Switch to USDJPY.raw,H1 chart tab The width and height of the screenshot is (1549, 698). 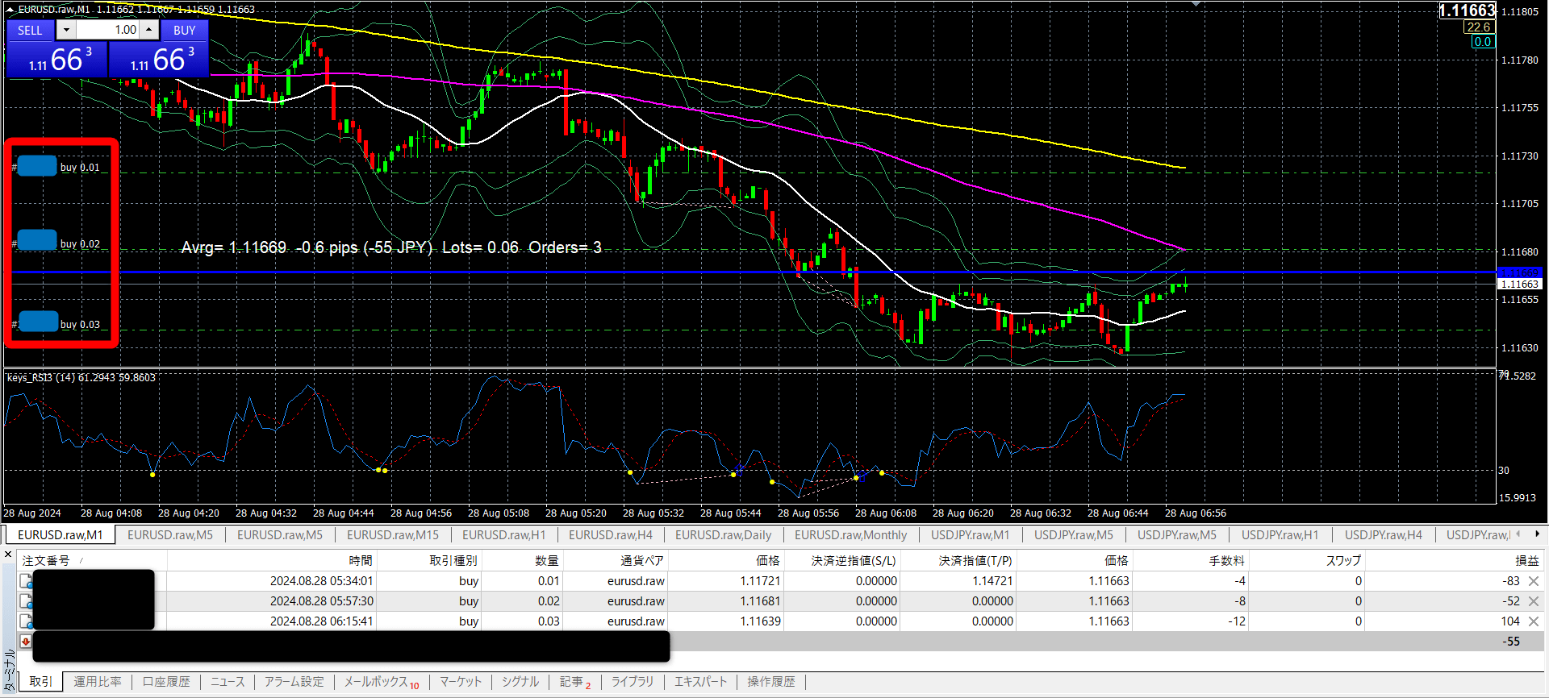tap(1280, 535)
